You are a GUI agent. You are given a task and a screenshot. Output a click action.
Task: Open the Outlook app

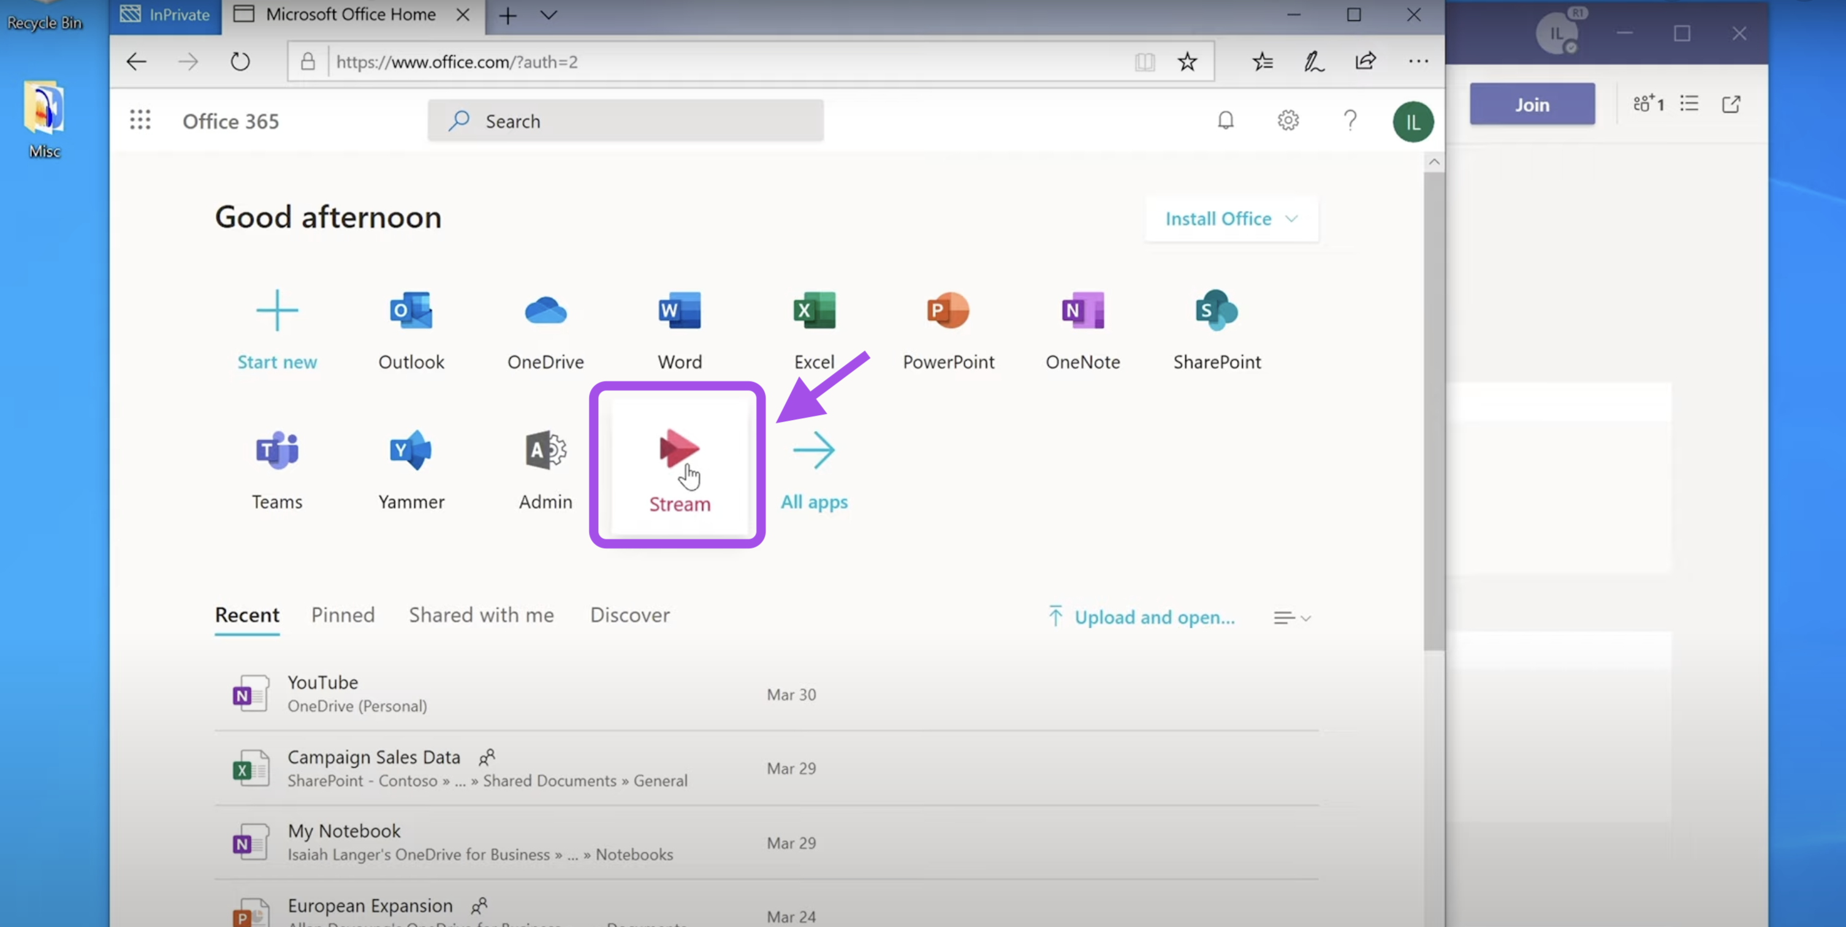click(411, 329)
